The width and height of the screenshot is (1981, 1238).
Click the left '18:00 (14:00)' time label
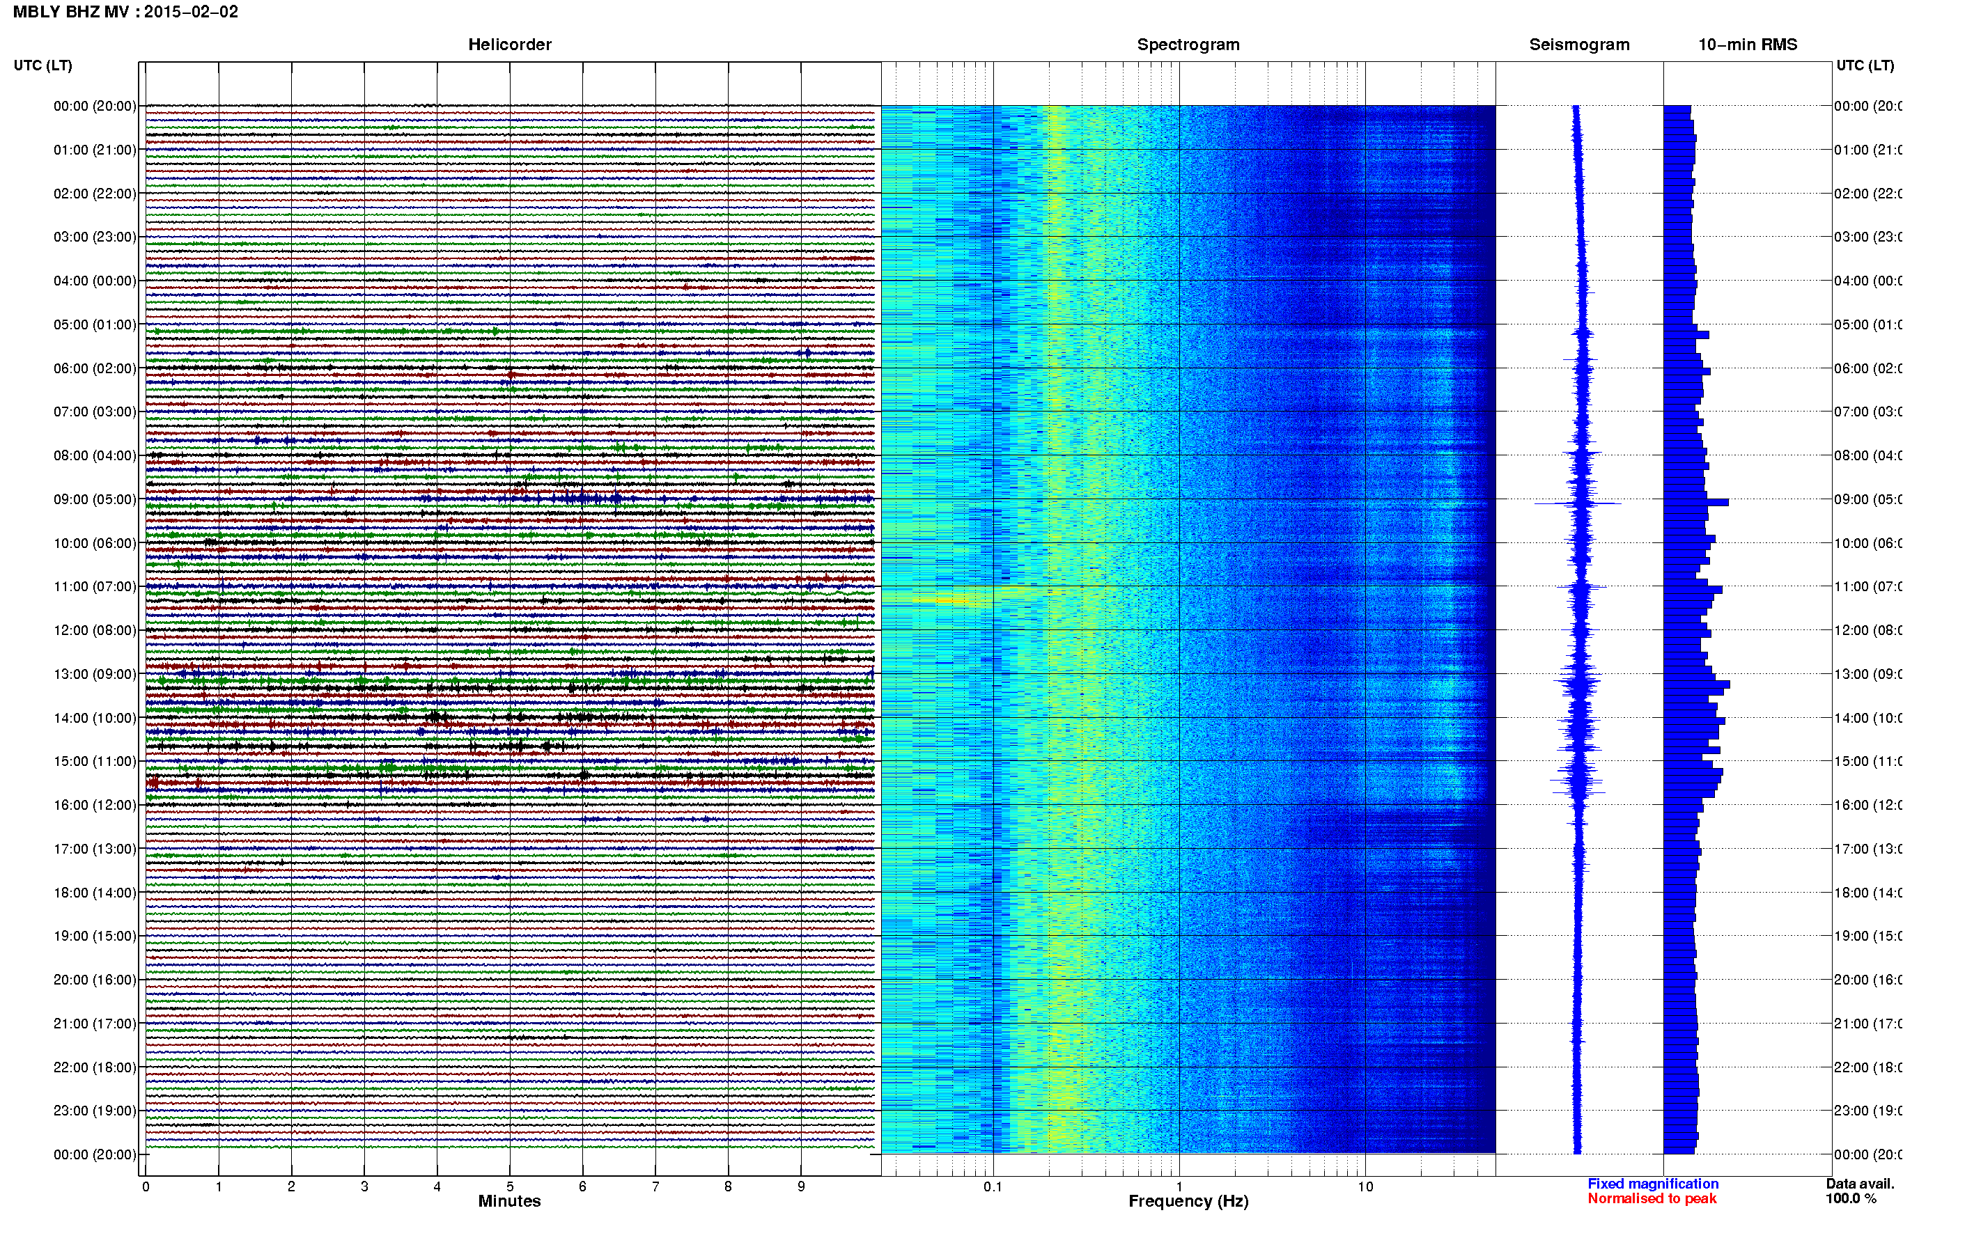[x=95, y=893]
